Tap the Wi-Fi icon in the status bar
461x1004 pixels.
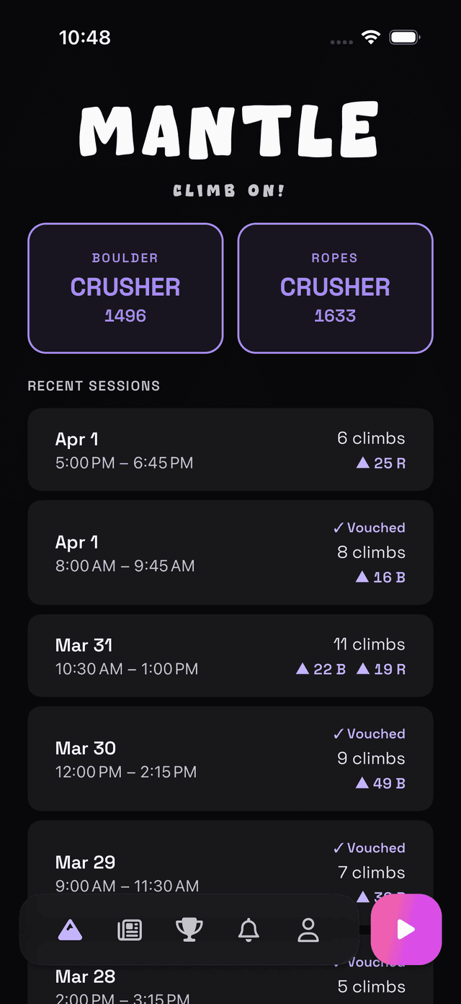(370, 36)
